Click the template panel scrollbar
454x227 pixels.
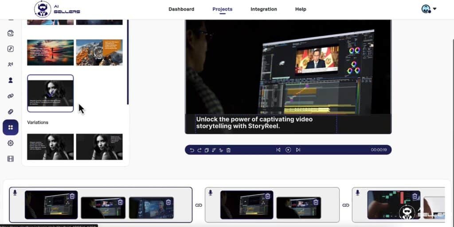128,62
